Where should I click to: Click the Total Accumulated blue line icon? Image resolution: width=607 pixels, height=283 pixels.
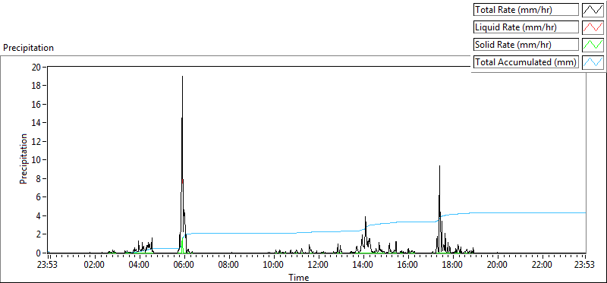593,62
